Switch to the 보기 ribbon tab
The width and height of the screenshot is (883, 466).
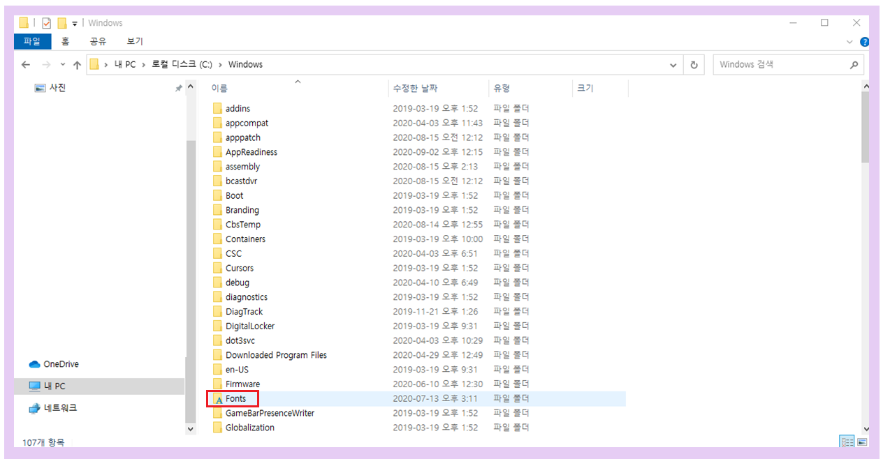(135, 42)
